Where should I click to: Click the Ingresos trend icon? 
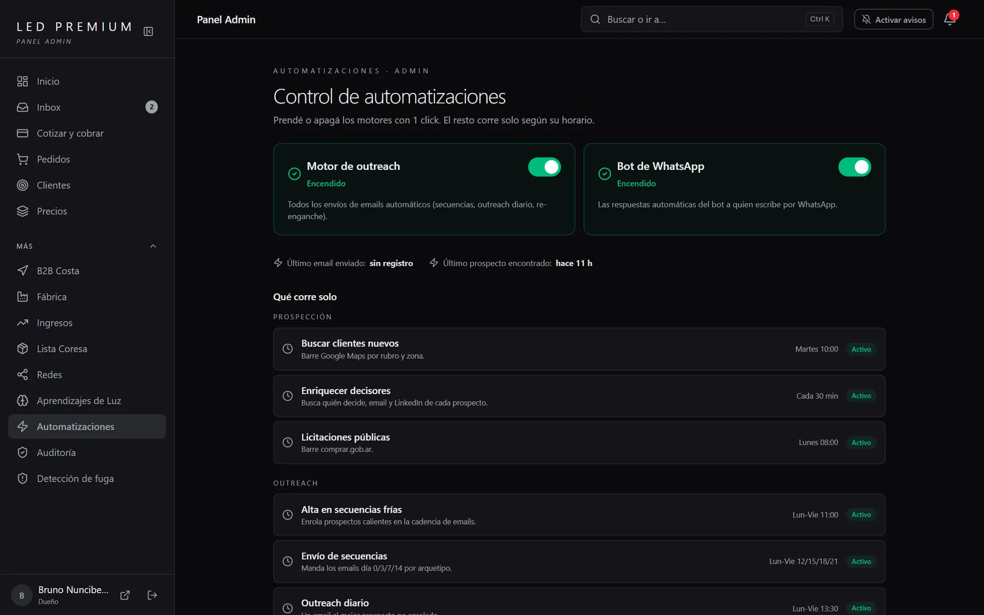tap(22, 323)
